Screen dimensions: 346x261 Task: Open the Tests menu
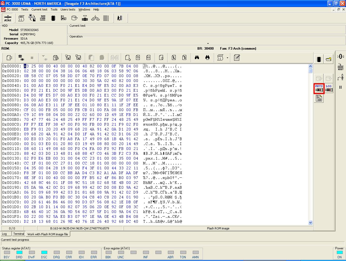pos(25,9)
